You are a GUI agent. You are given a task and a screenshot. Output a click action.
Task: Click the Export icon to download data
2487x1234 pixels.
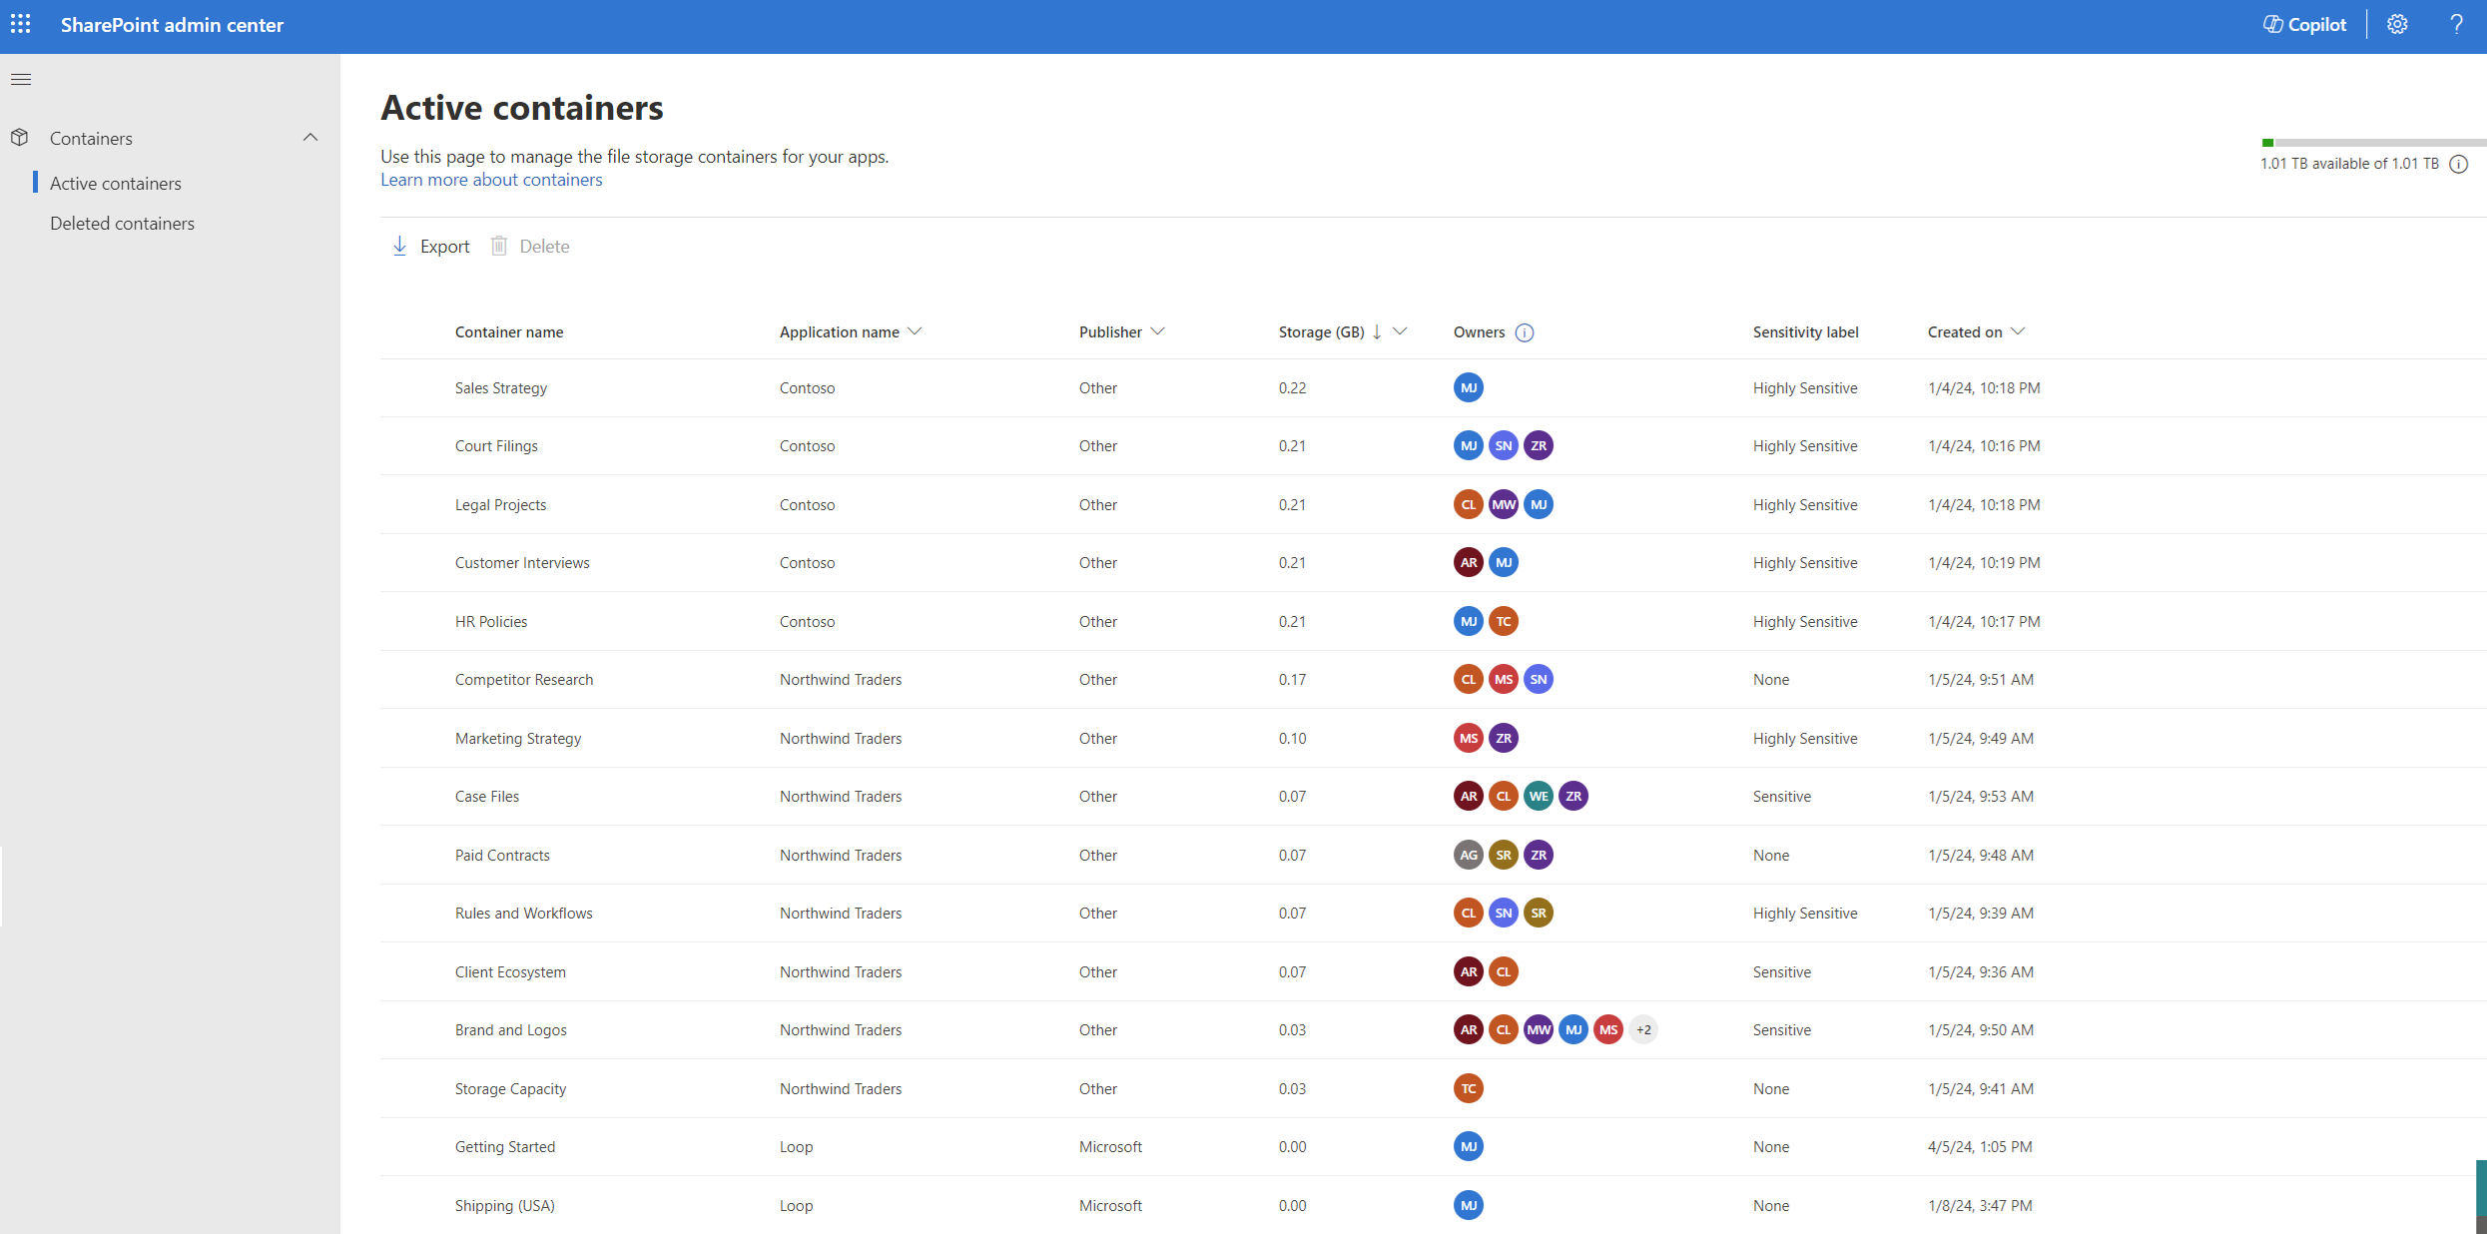[x=396, y=246]
